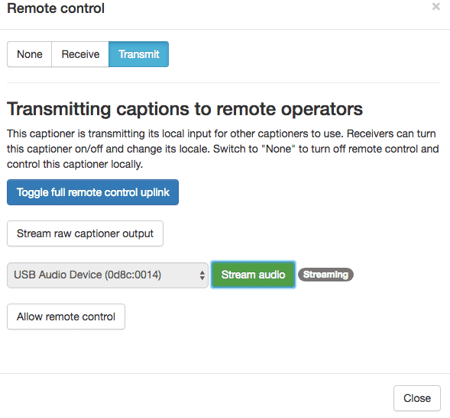Screen dimensions: 450x418
Task: Select the Transmit mode button
Action: tap(138, 54)
